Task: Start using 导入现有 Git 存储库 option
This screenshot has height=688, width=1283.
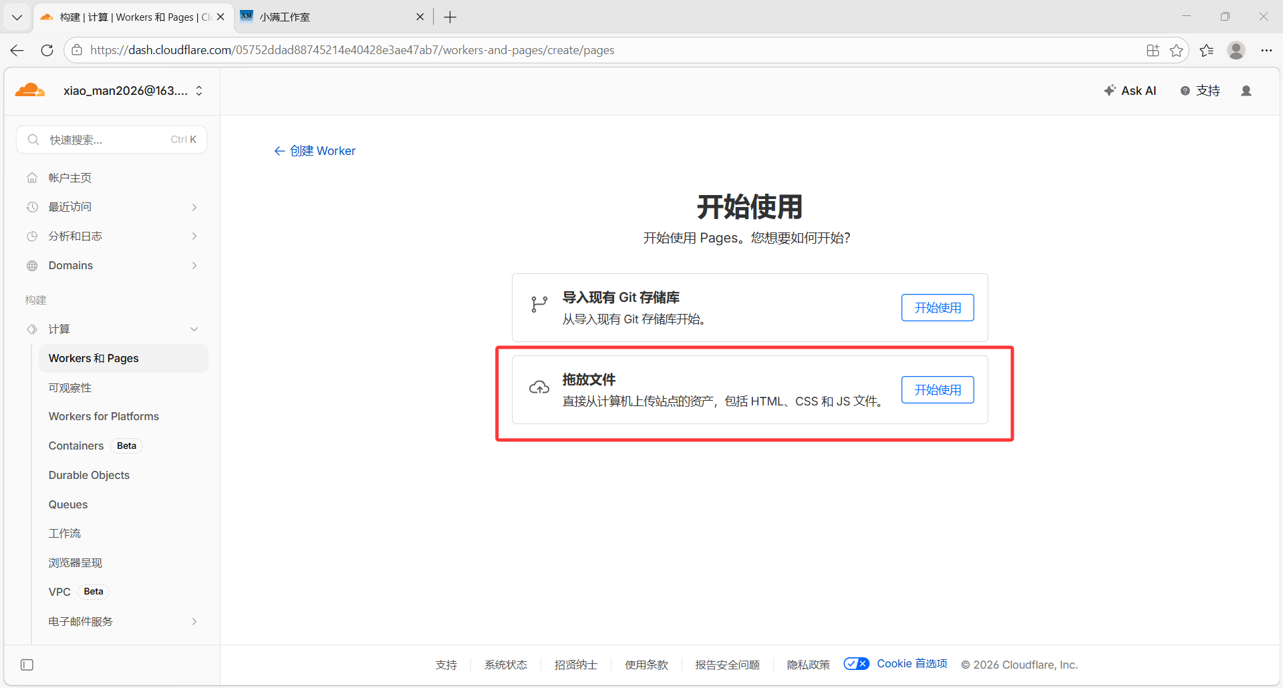Action: coord(937,308)
